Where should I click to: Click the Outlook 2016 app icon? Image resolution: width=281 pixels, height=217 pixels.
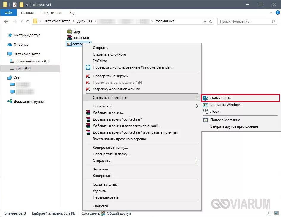[205, 98]
